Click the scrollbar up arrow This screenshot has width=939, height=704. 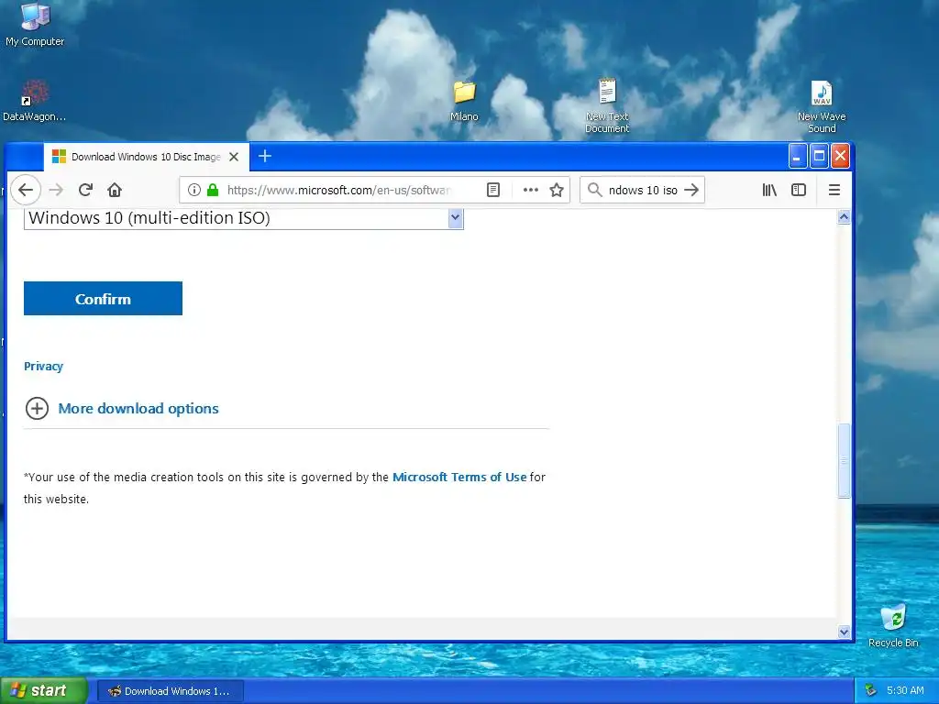pos(844,216)
